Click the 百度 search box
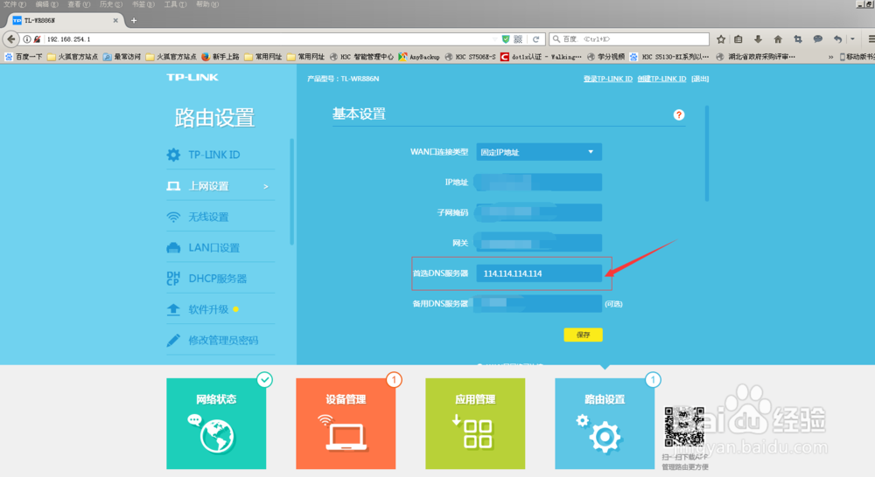 629,39
